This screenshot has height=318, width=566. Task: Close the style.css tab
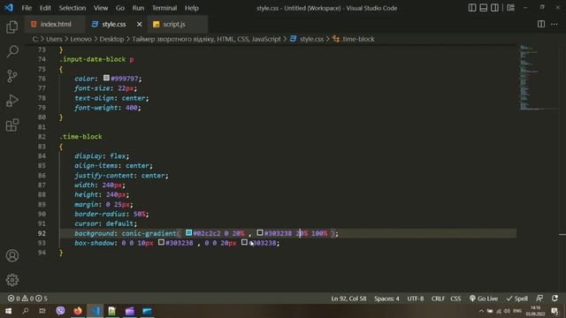point(140,24)
